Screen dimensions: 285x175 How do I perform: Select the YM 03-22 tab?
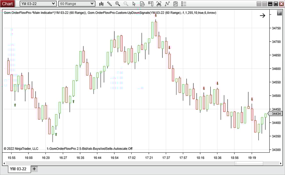[x=18, y=169]
